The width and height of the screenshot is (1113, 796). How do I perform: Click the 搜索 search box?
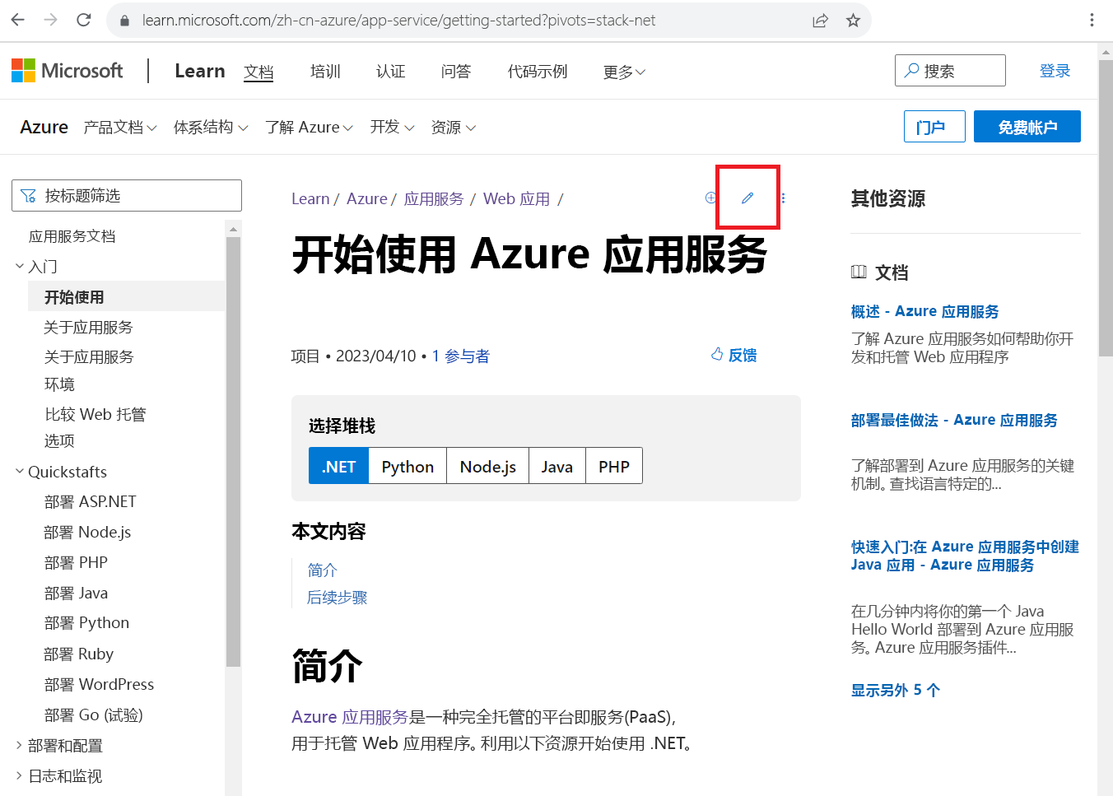(950, 71)
